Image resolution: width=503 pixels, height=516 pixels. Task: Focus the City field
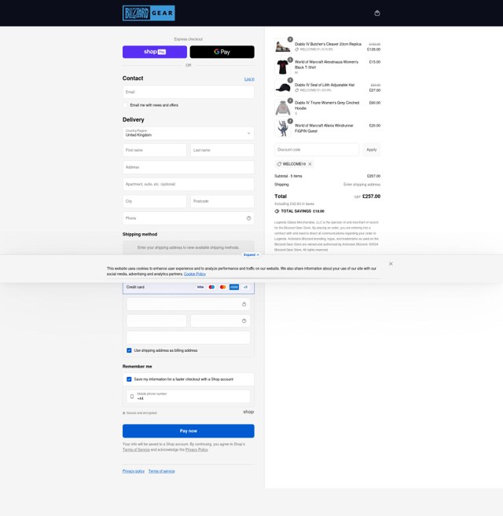pyautogui.click(x=155, y=201)
